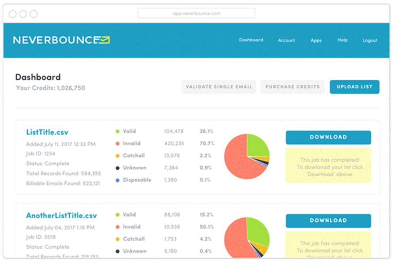Click the green Valid dot for ListTitle.csv

click(x=117, y=132)
